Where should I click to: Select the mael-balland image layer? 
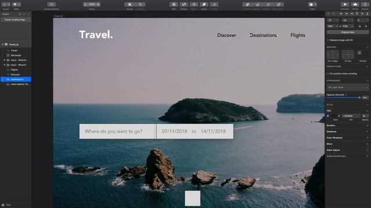pos(16,84)
